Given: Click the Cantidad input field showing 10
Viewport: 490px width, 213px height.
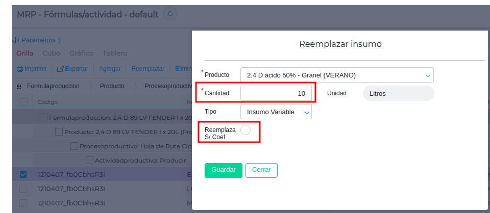Looking at the screenshot, I should pyautogui.click(x=276, y=93).
